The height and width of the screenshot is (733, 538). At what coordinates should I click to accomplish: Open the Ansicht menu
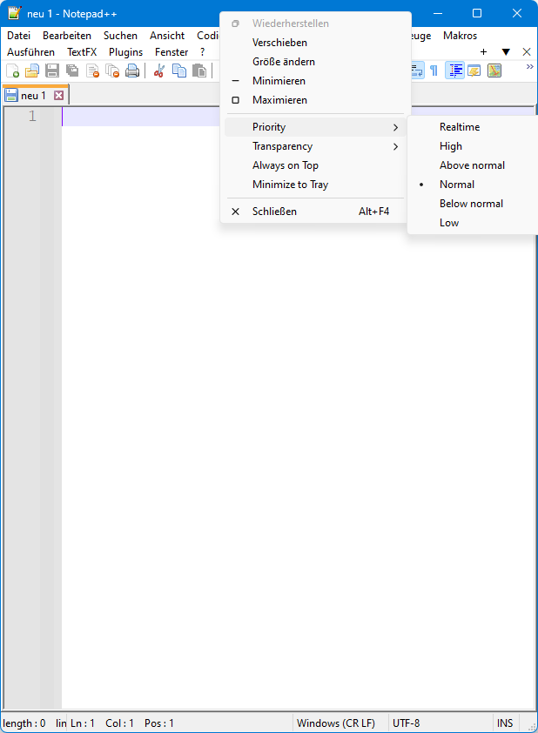coord(167,36)
